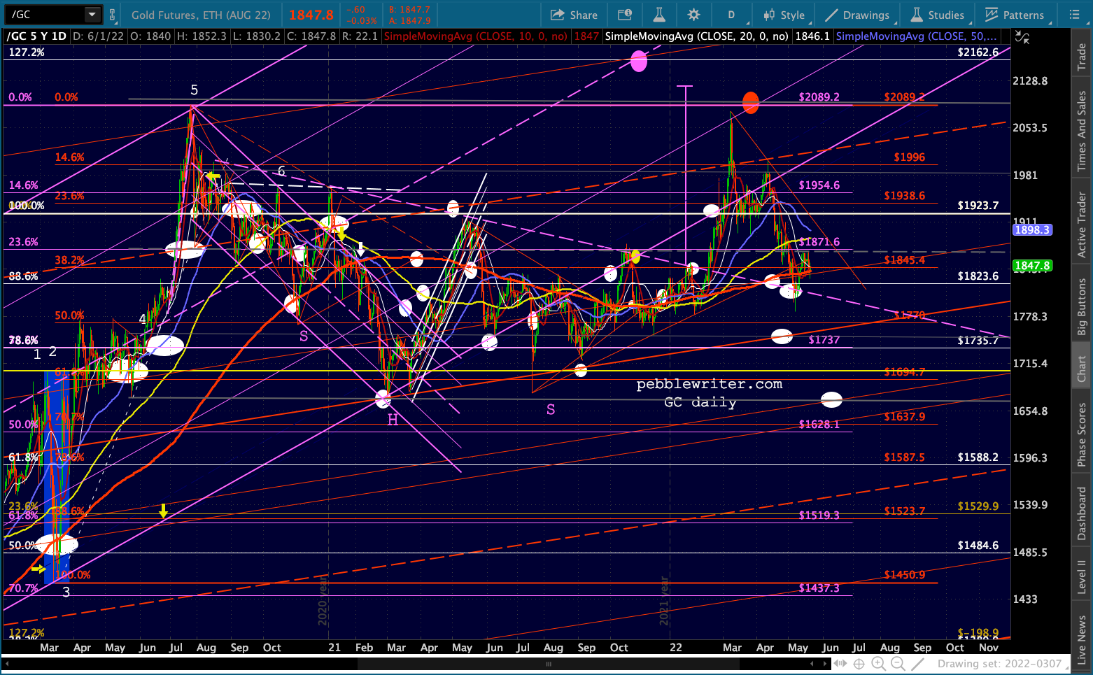Select the Chart side tab
The width and height of the screenshot is (1093, 675).
click(1082, 369)
